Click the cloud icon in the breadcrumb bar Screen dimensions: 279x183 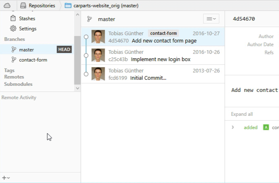[x=7, y=6]
